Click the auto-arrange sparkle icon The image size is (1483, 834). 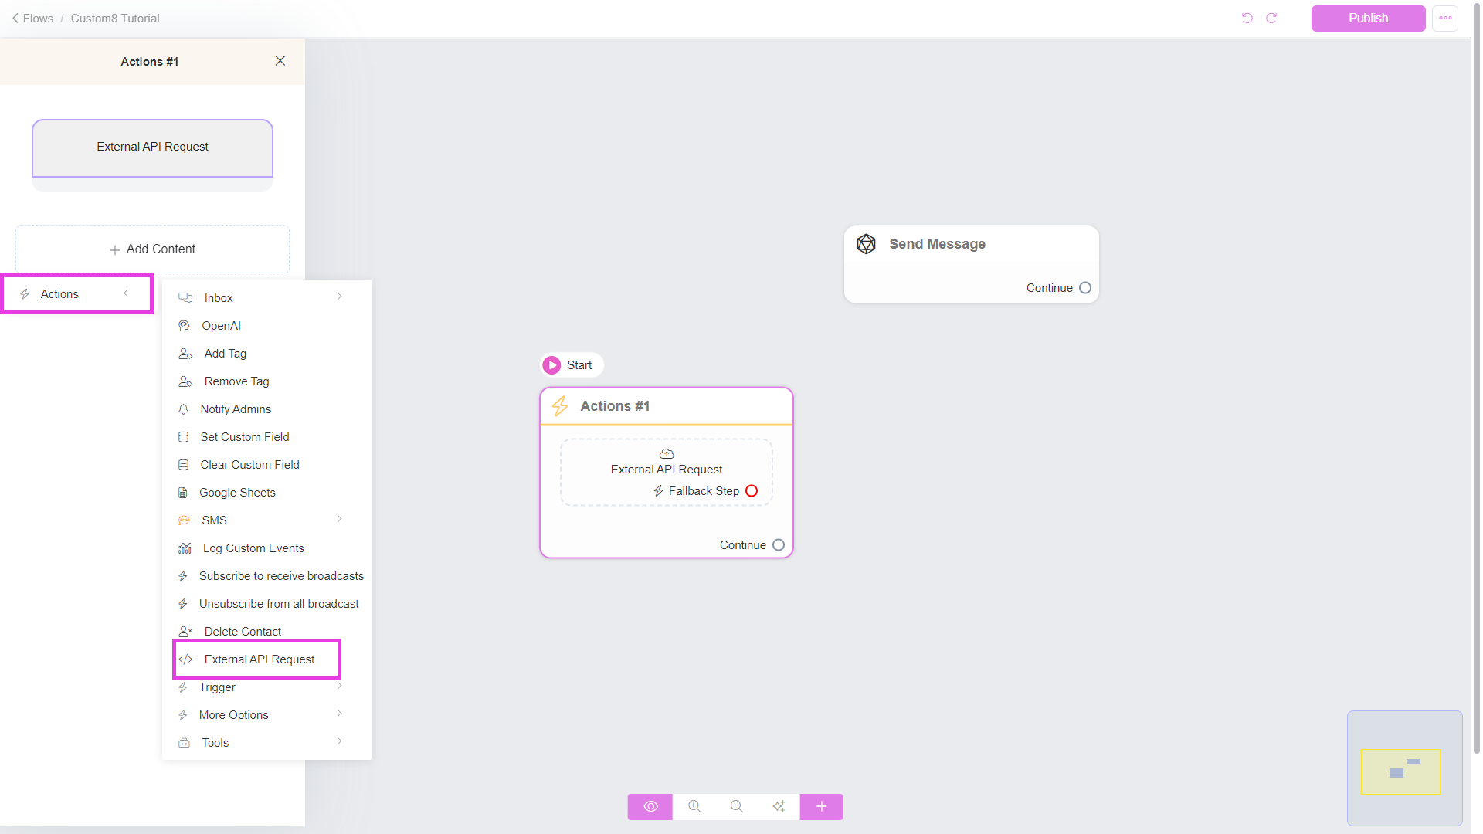[779, 806]
